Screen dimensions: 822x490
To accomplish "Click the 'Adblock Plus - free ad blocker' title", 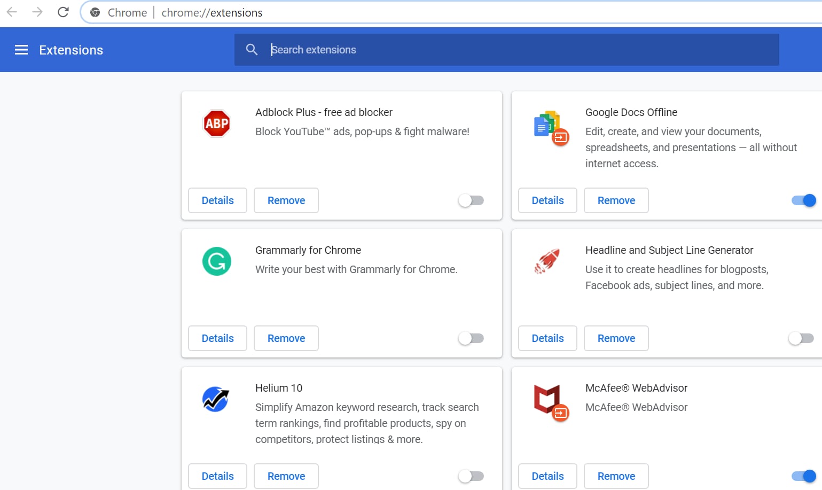I will (324, 112).
